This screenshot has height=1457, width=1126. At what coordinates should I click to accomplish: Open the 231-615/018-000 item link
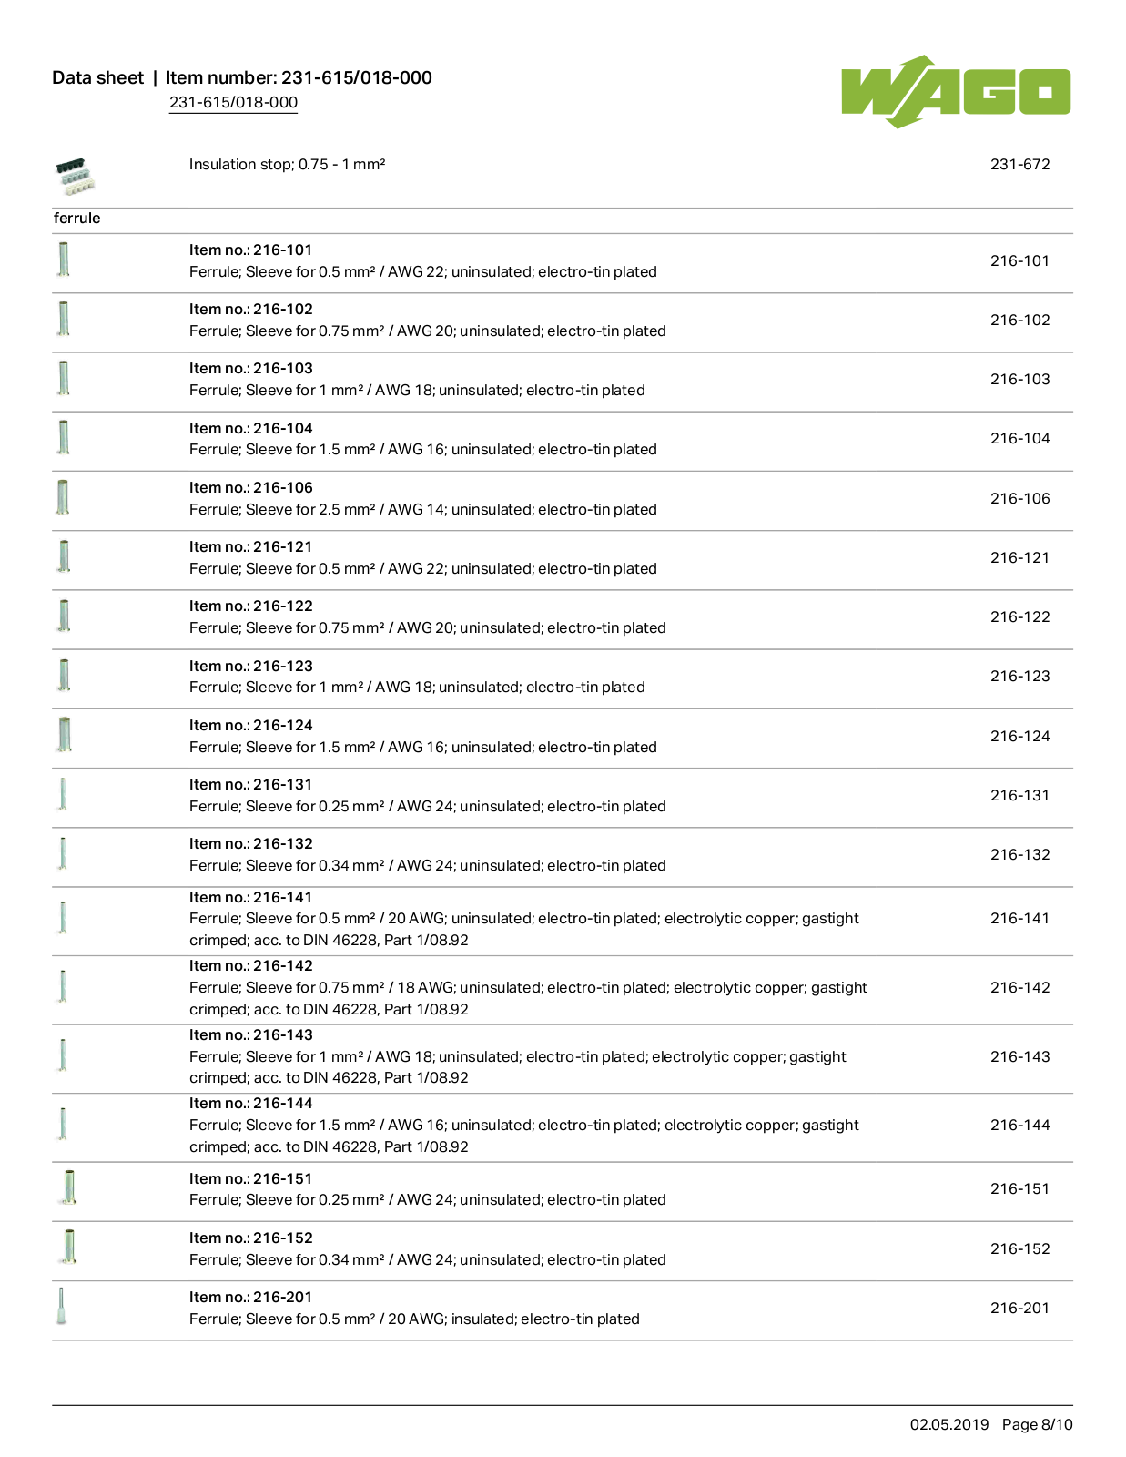233,102
